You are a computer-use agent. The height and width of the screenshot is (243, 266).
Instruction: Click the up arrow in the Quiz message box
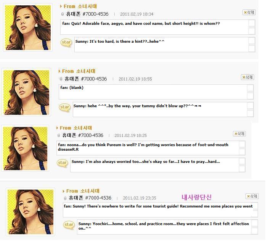(x=252, y=23)
